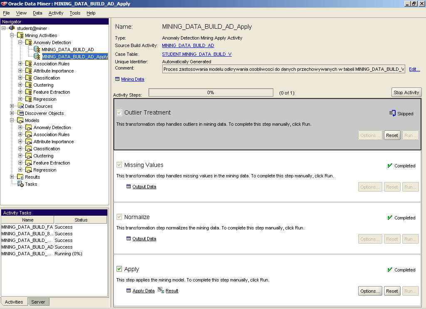
Task: Click the Regression activities folder icon
Action: click(x=29, y=99)
